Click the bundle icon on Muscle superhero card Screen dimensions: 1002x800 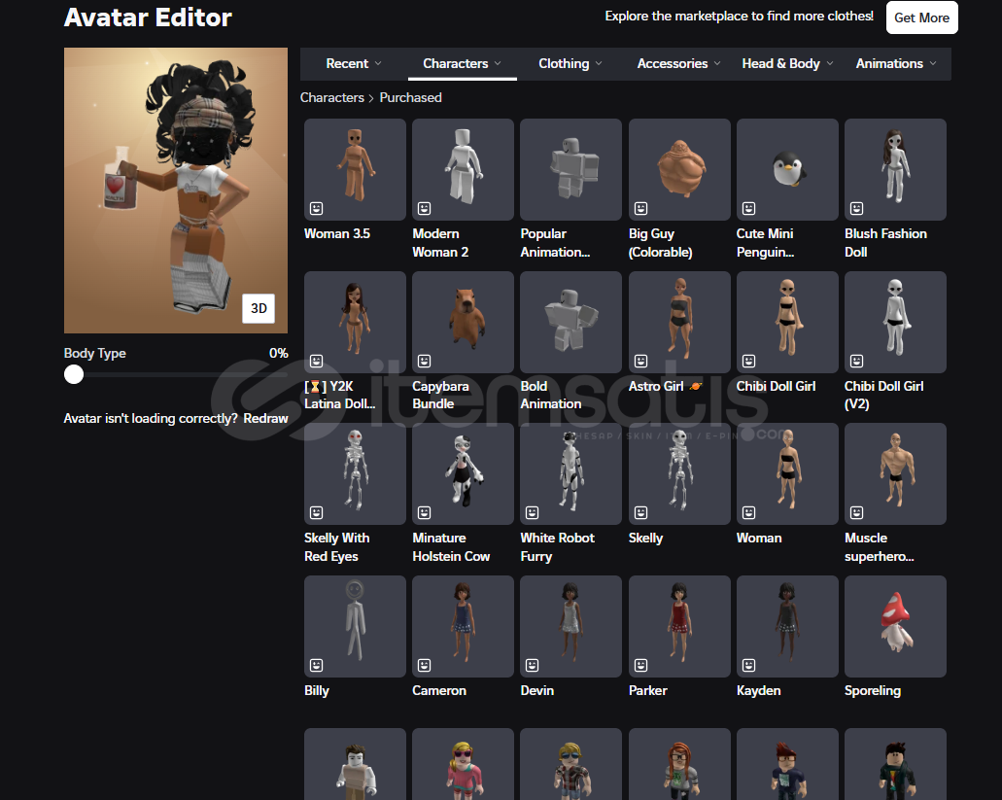pyautogui.click(x=857, y=512)
